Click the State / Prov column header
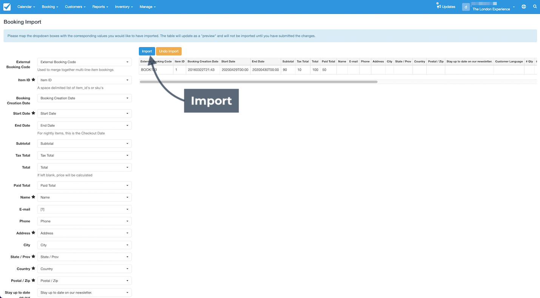This screenshot has height=298, width=540. 403,61
